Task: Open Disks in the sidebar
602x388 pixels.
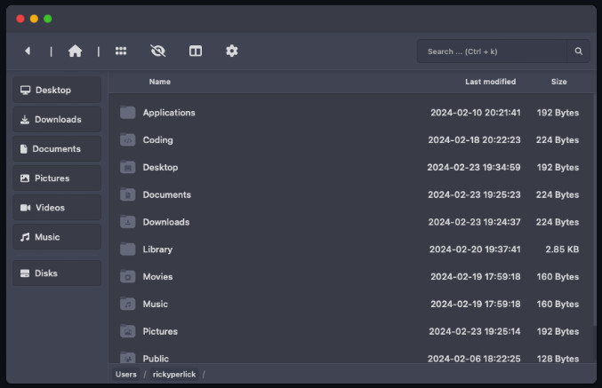Action: (x=57, y=273)
